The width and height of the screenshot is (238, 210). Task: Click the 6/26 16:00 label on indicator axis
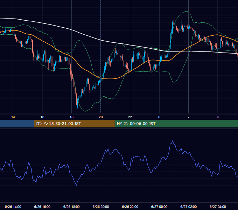tap(42, 206)
